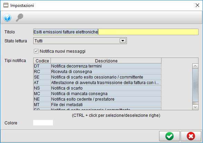Click the AT code cell
Image resolution: width=203 pixels, height=143 pixels.
pos(42,82)
